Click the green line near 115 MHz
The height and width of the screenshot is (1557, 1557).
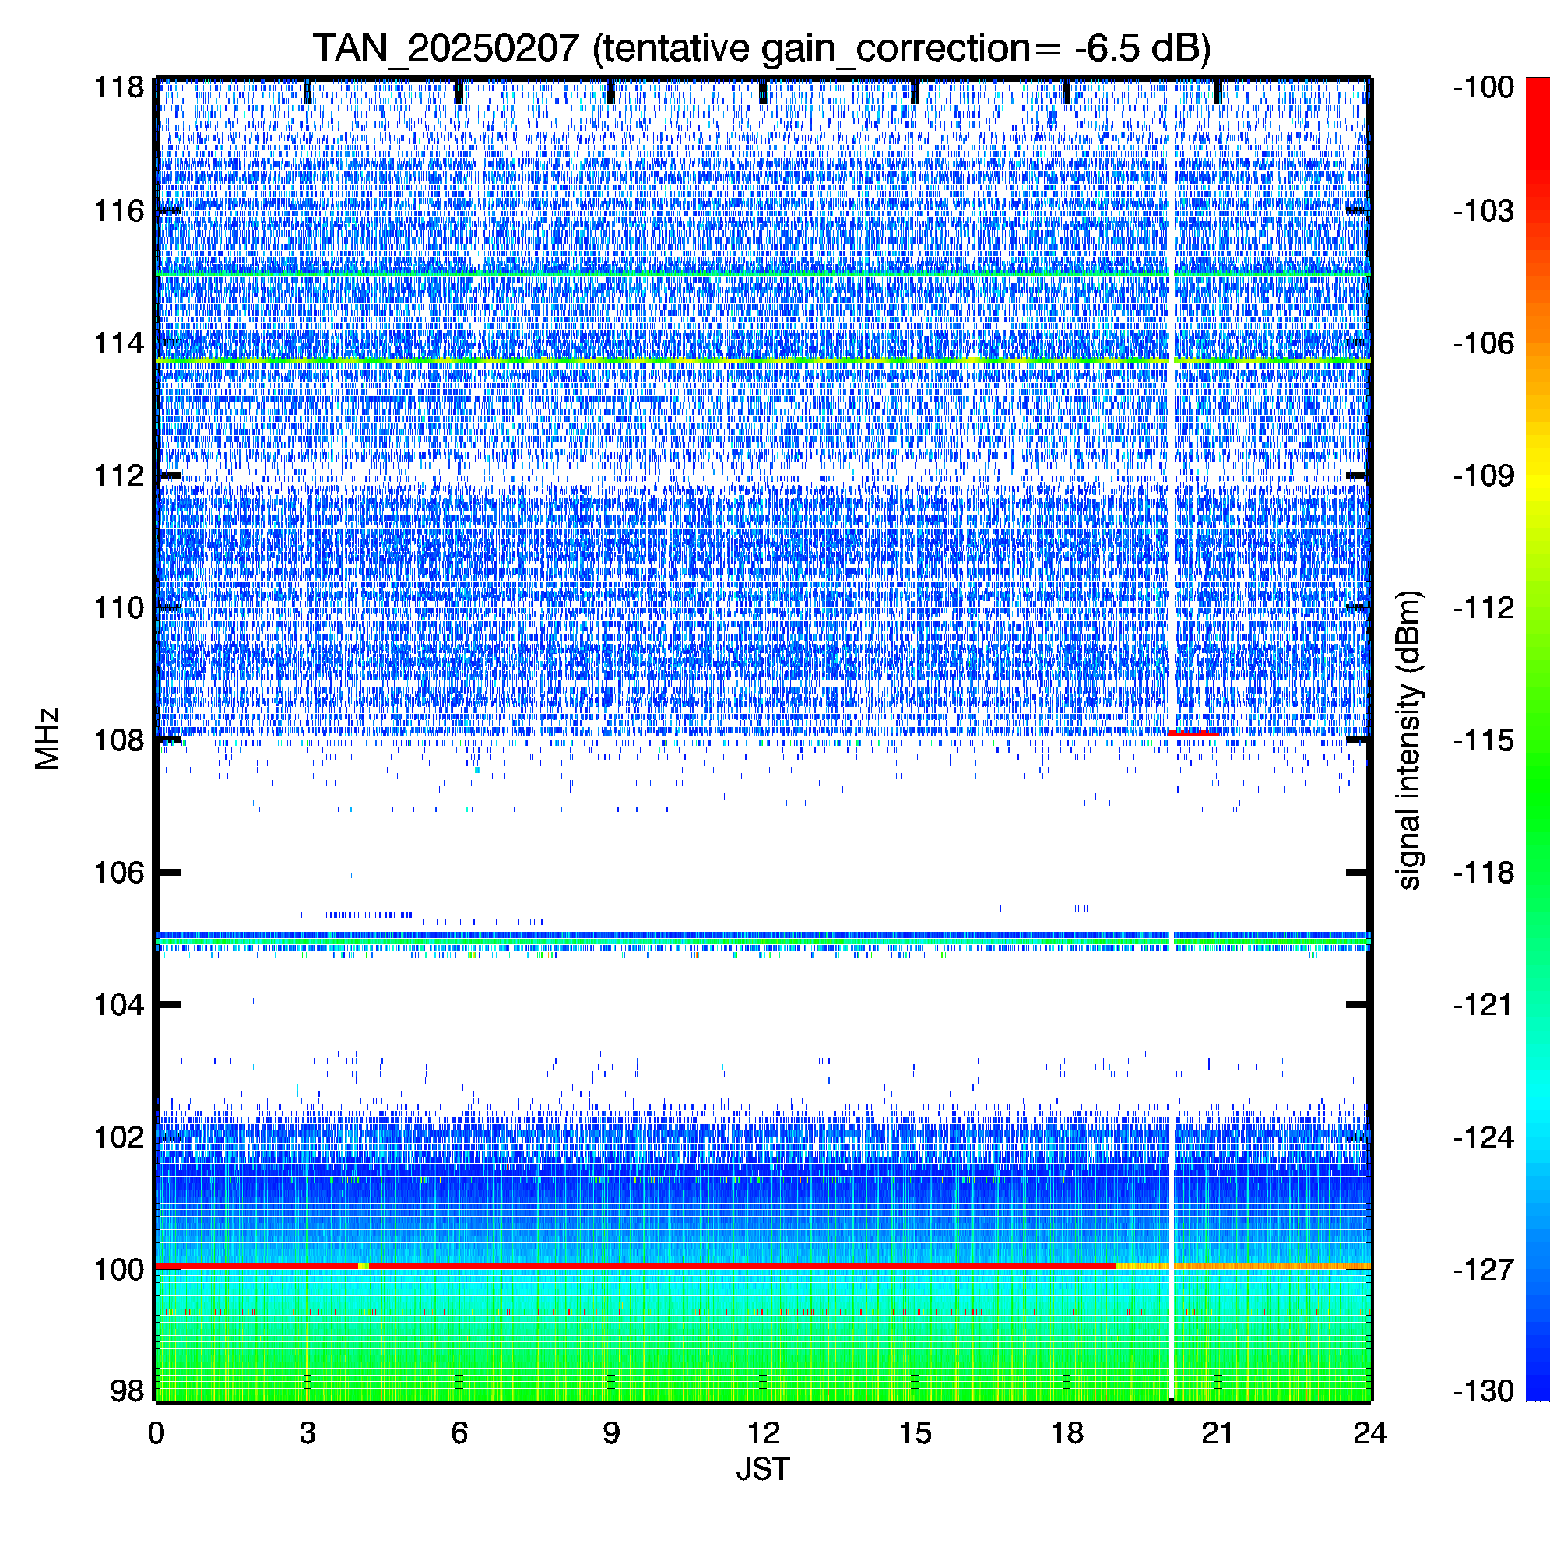click(x=763, y=276)
